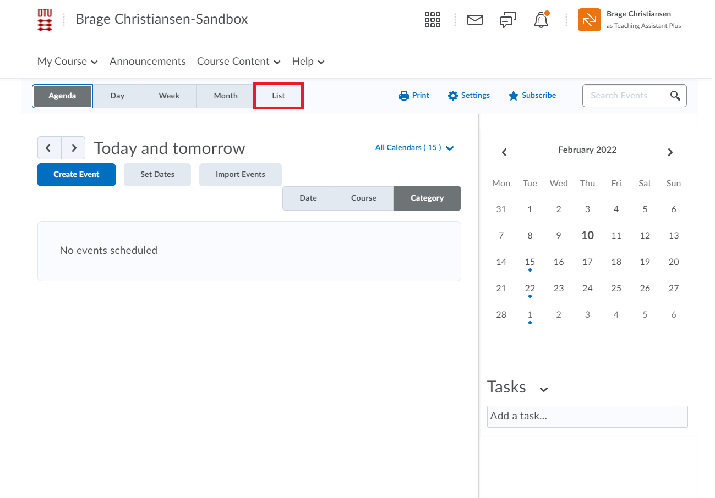Open the course selector waffle grid icon
This screenshot has height=498, width=715.
[433, 20]
